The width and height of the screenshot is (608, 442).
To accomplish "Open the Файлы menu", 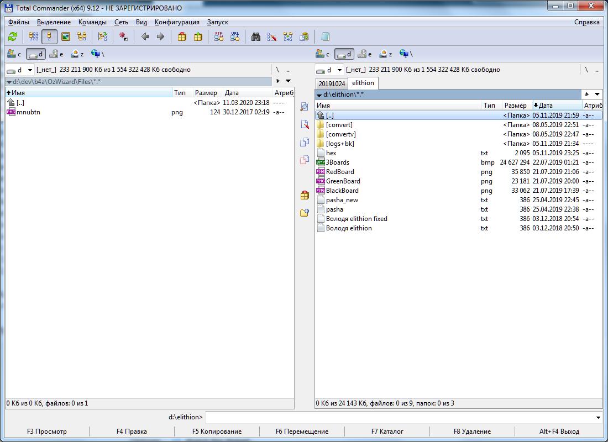I will [19, 22].
